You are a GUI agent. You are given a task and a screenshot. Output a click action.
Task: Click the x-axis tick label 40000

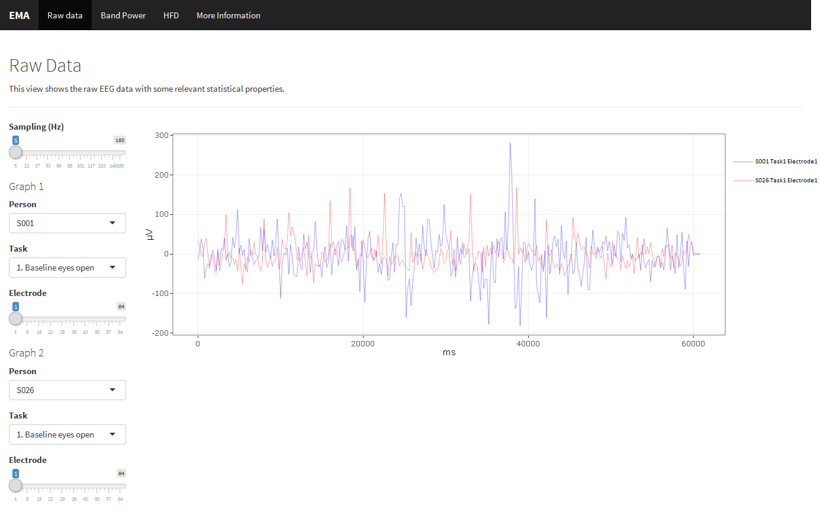(x=528, y=344)
